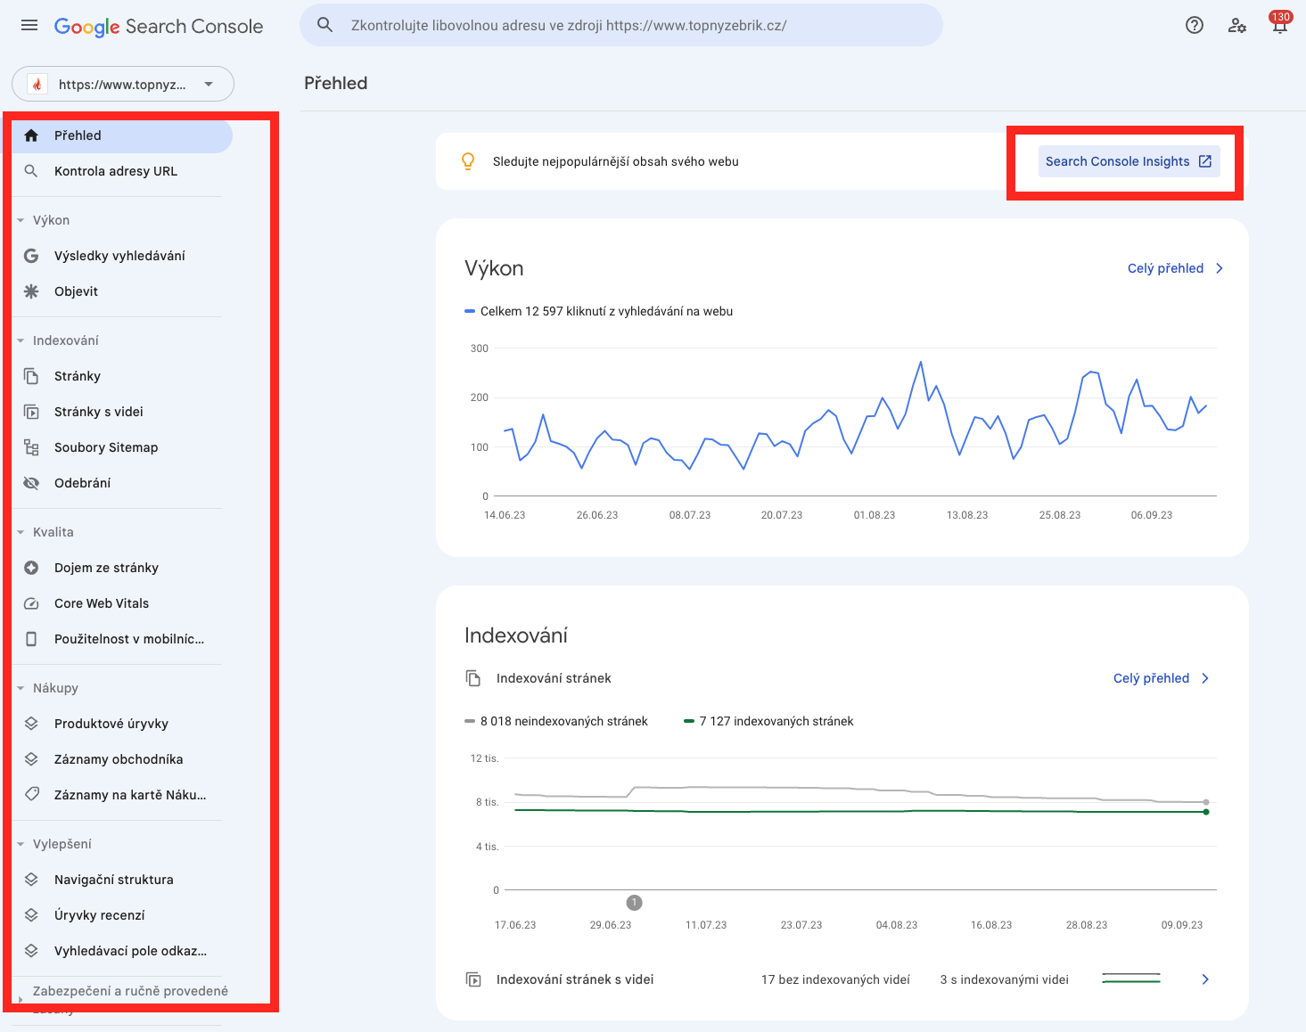Click lightbulb icon in insights banner
The height and width of the screenshot is (1032, 1306).
click(468, 161)
